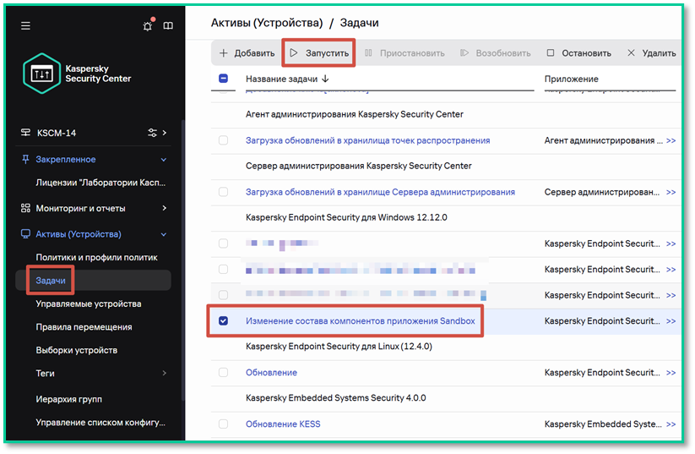Open Иерархия групп
The width and height of the screenshot is (695, 454).
[x=68, y=399]
